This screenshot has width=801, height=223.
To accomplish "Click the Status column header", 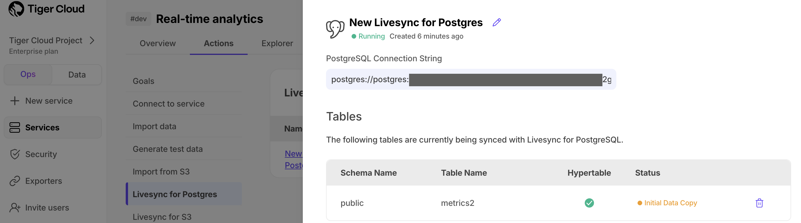I will click(647, 173).
